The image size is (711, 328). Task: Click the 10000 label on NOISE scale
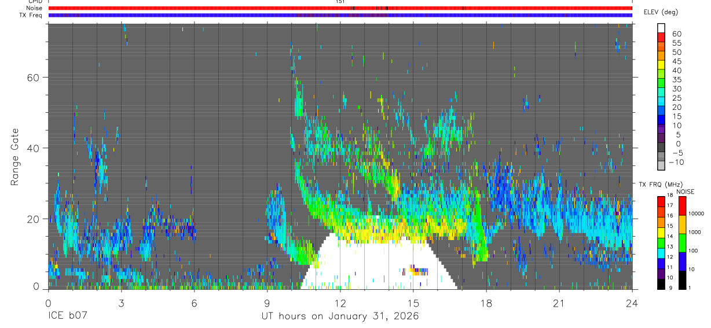tap(696, 213)
